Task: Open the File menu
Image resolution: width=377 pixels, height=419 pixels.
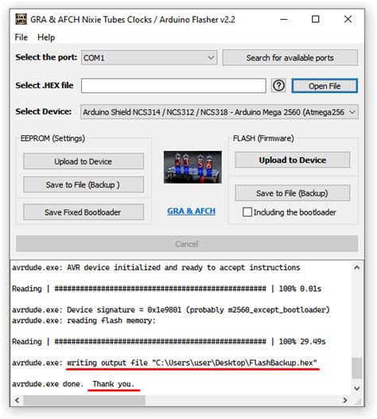Action: pyautogui.click(x=21, y=37)
